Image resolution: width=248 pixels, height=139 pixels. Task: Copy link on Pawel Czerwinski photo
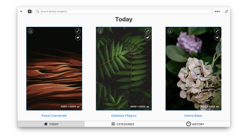click(31, 31)
